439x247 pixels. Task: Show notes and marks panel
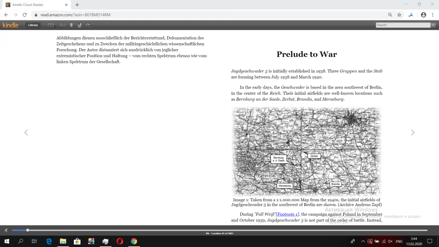[x=79, y=25]
